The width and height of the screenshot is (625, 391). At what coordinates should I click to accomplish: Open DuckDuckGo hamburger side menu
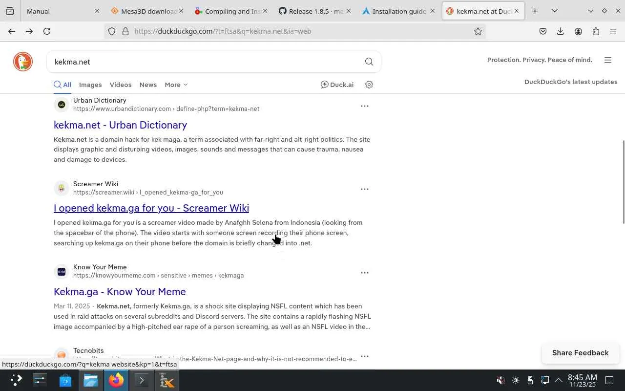[608, 60]
